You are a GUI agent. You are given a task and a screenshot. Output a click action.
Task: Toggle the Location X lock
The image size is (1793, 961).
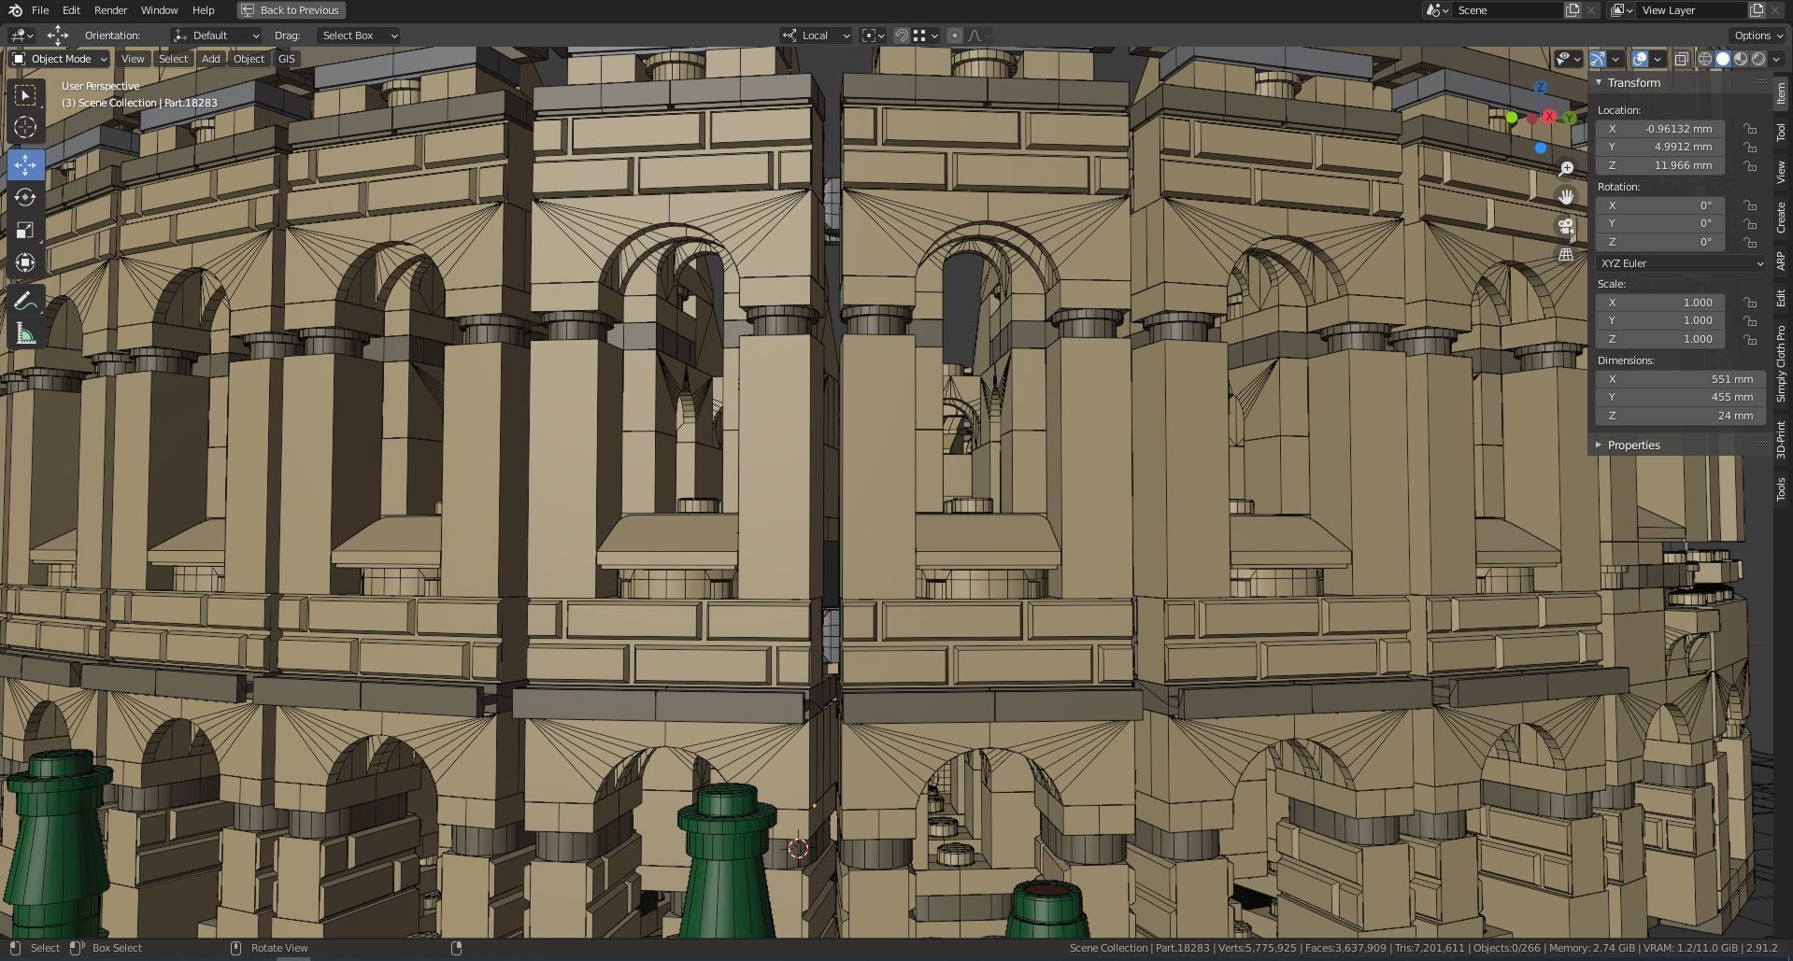pyautogui.click(x=1750, y=129)
